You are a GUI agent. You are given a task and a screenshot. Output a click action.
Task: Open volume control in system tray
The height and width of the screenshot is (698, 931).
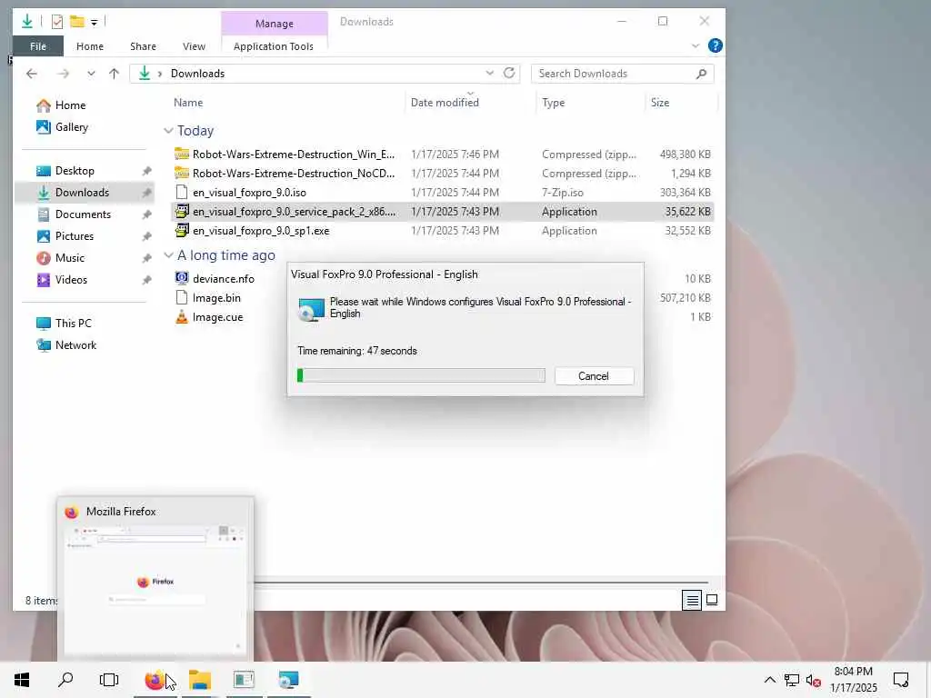[813, 680]
